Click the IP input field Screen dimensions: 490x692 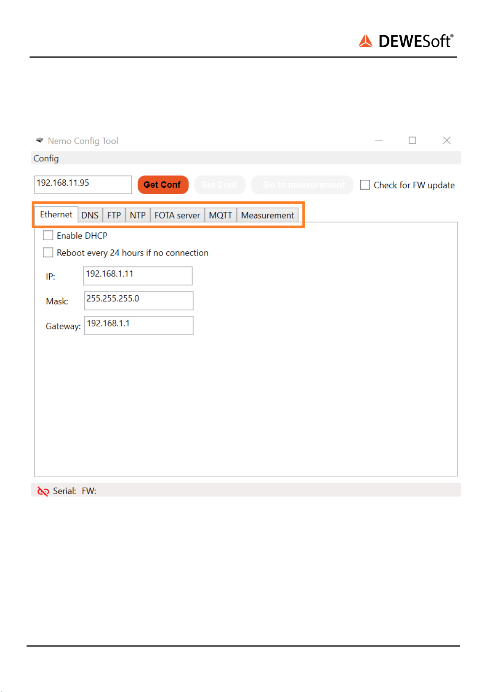(138, 276)
